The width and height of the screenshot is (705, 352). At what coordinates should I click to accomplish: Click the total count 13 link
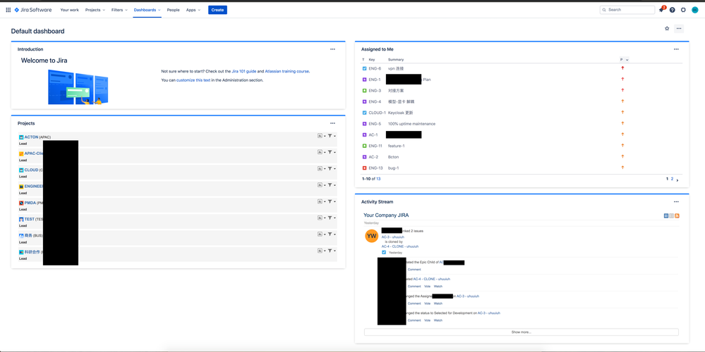378,179
